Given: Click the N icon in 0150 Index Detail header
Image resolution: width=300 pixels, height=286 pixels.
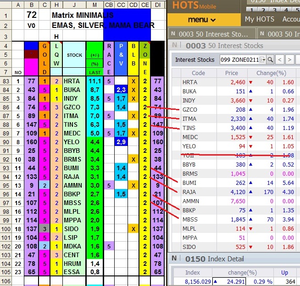Looking at the screenshot, I should (174, 259).
